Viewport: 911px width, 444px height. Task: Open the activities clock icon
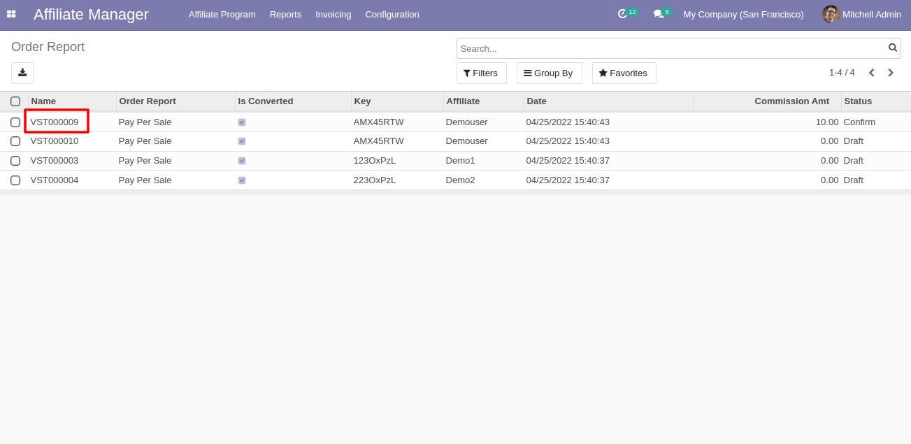tap(622, 14)
